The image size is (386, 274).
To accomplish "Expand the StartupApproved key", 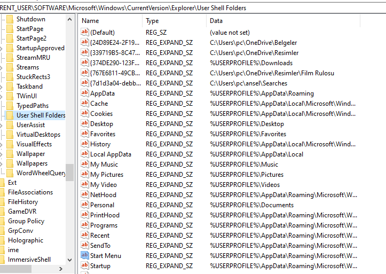I will coord(1,48).
